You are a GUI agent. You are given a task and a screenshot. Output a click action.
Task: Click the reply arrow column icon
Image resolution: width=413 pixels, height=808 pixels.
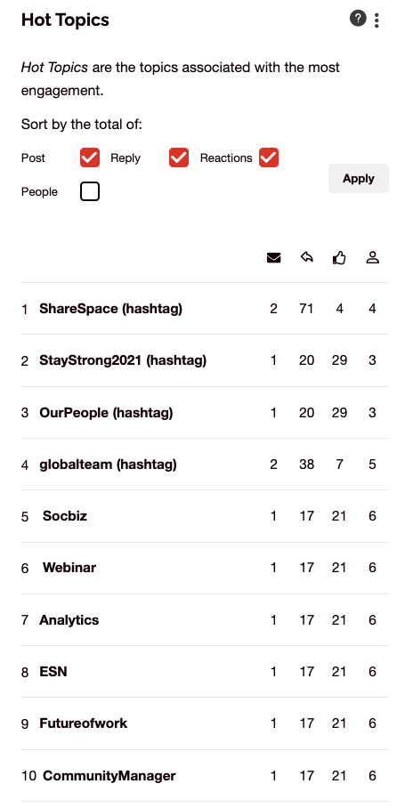307,258
